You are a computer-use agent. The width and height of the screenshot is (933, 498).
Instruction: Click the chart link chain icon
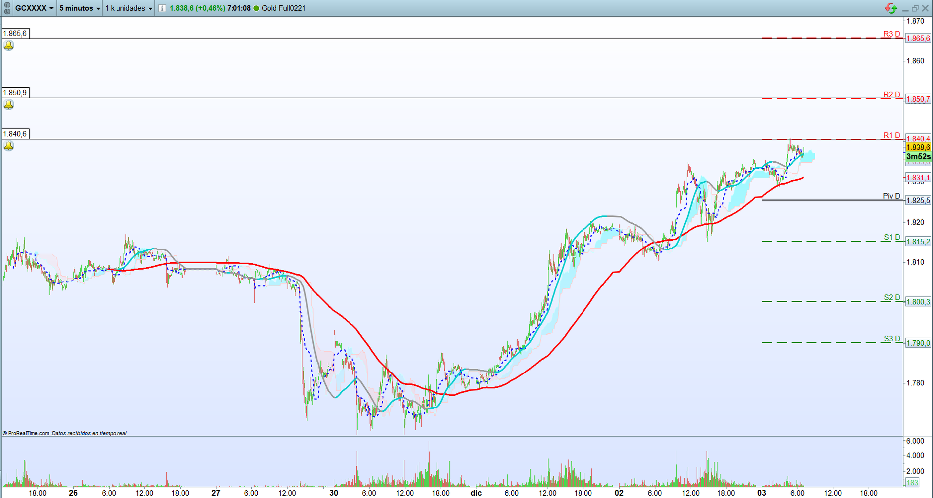(7, 8)
